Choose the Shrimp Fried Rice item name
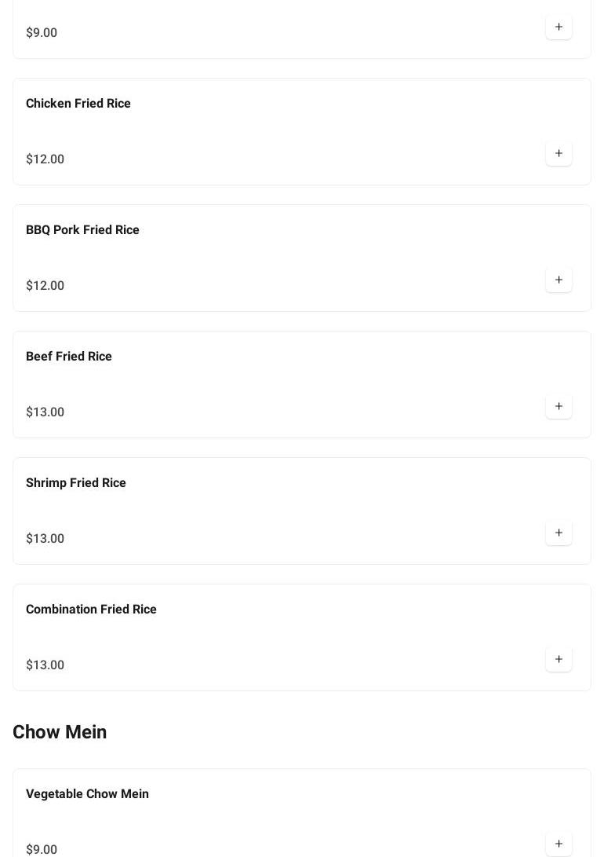 [76, 483]
